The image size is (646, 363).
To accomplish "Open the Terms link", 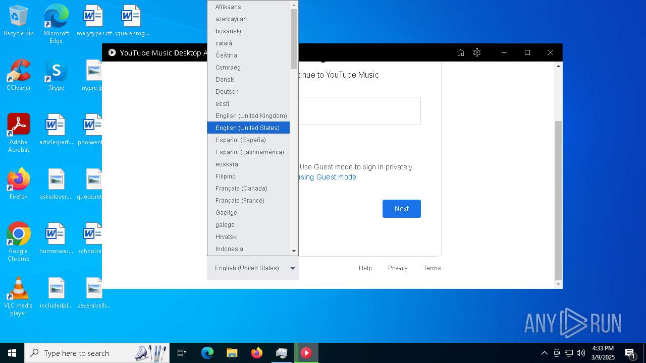I will tap(432, 268).
